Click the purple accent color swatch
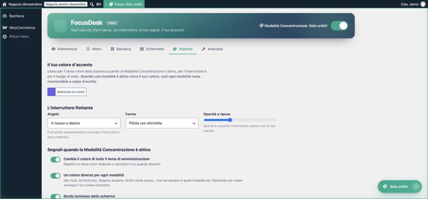The image size is (428, 199). 51,92
